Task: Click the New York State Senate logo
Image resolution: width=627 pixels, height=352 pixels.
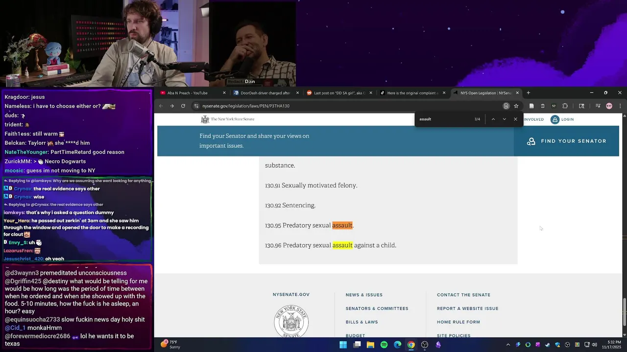Action: (x=228, y=119)
